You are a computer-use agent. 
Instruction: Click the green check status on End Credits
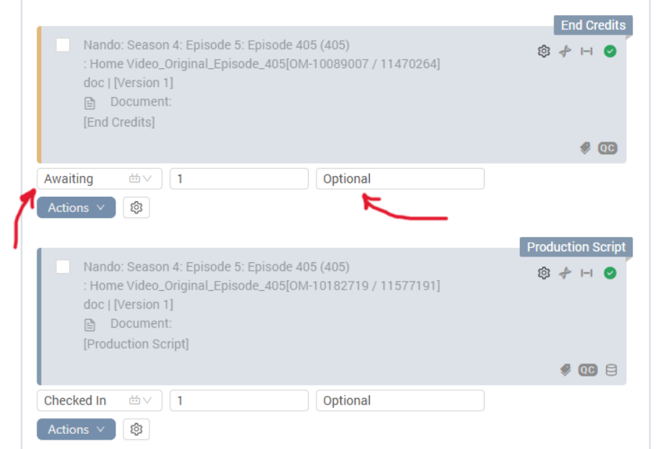coord(610,52)
